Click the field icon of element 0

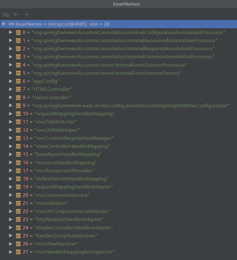point(18,33)
